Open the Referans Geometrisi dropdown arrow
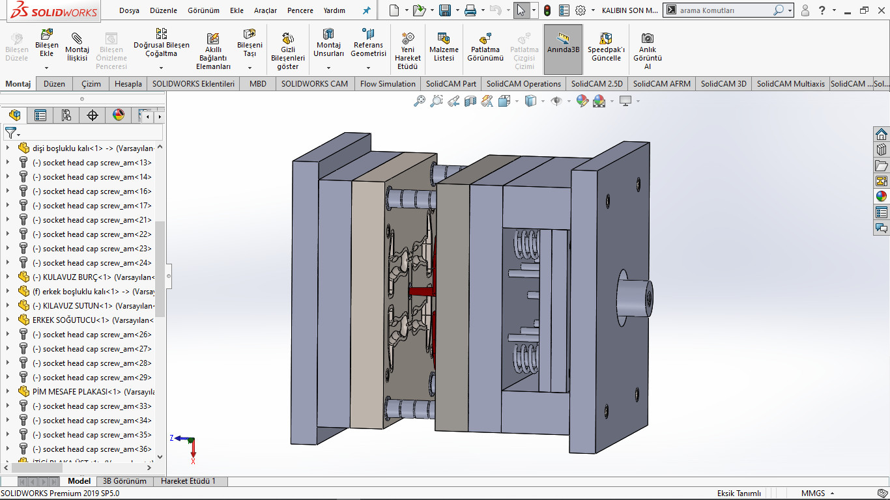 [x=368, y=68]
